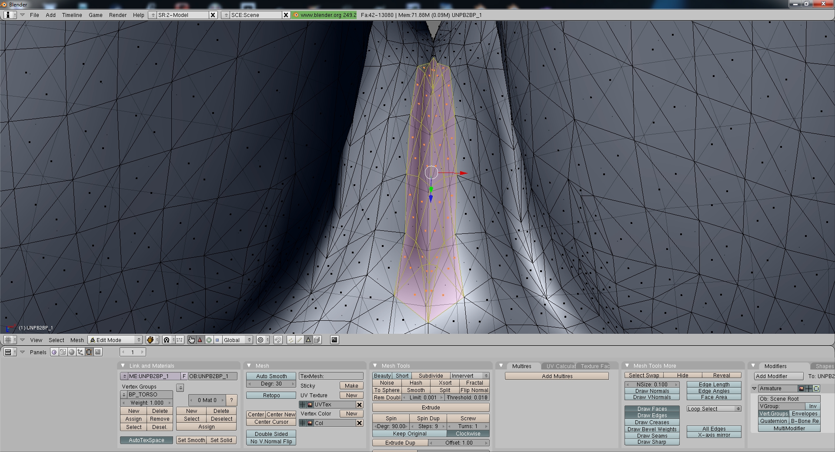Toggle the Draw Faces button
The image size is (835, 452).
tap(652, 409)
